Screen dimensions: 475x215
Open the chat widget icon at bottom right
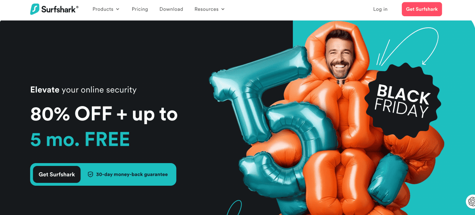471,202
